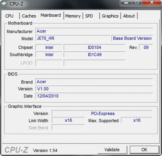The height and width of the screenshot is (156, 162).
Task: Open the About tab
Action: 129,16
